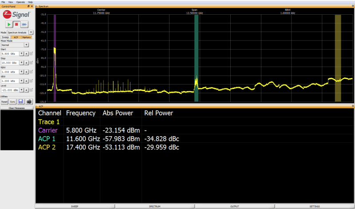Click the bottom SETTINGS button
Image resolution: width=355 pixels, height=209 pixels.
[x=315, y=206]
